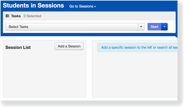Click the empty right panel below the info banner

(x=135, y=74)
